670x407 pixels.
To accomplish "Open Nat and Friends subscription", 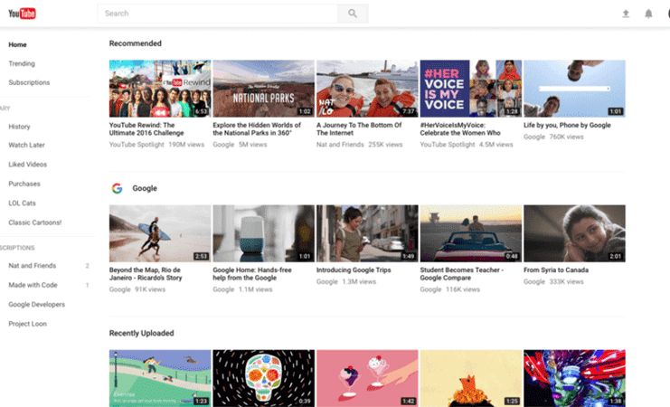I will [x=33, y=266].
